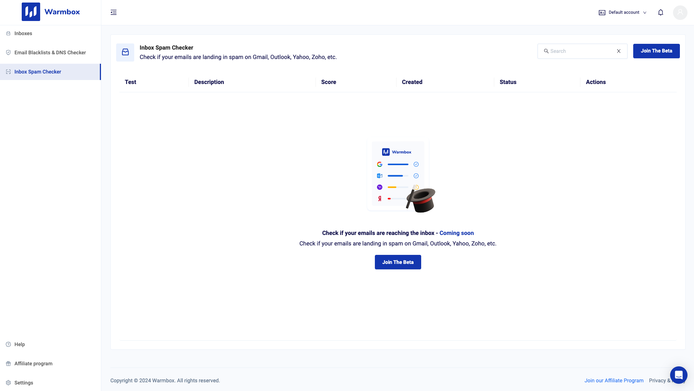The image size is (694, 391).
Task: Clear the search with the X button
Action: (x=618, y=51)
